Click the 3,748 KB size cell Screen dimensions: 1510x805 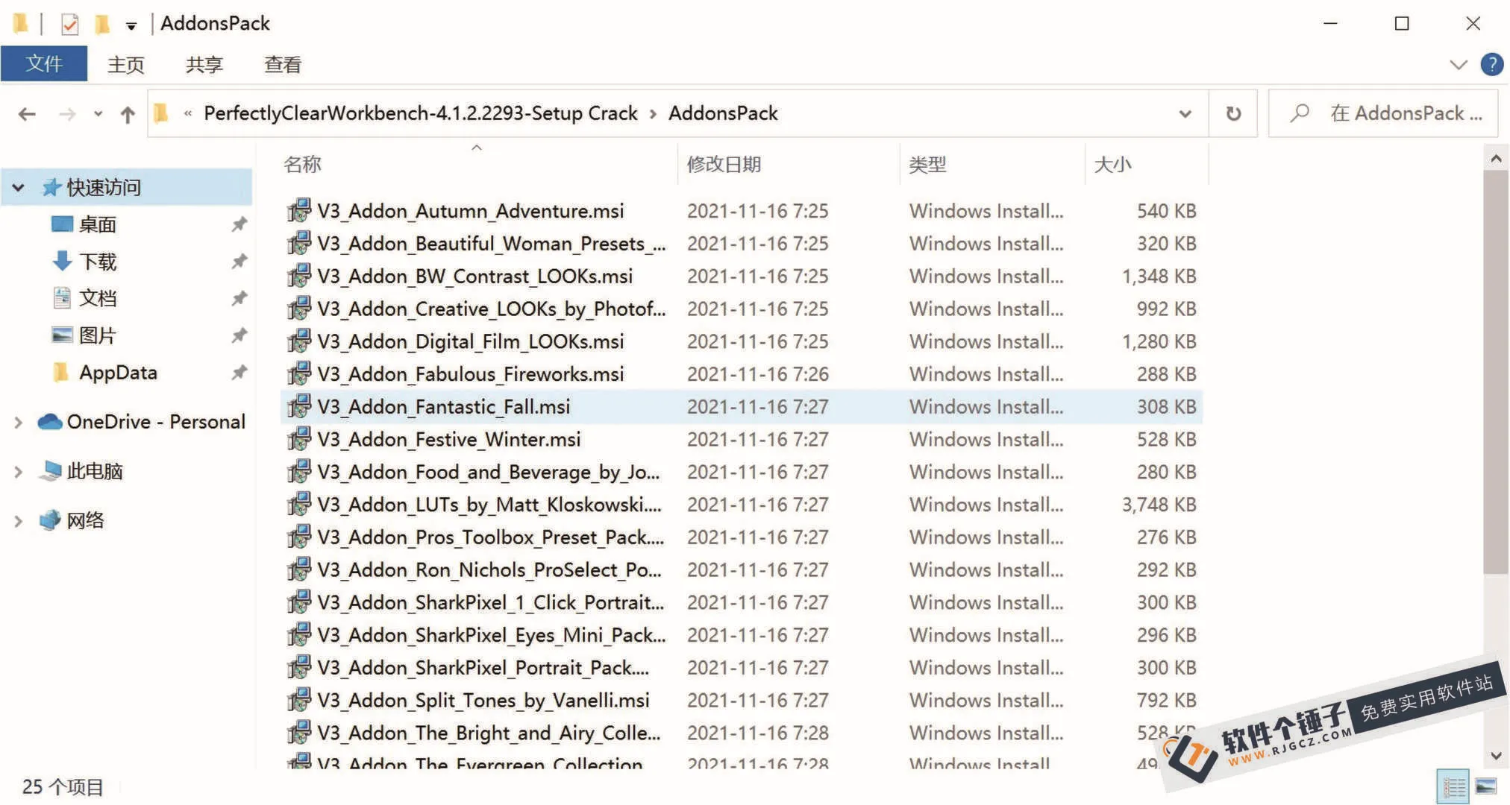[x=1159, y=505]
